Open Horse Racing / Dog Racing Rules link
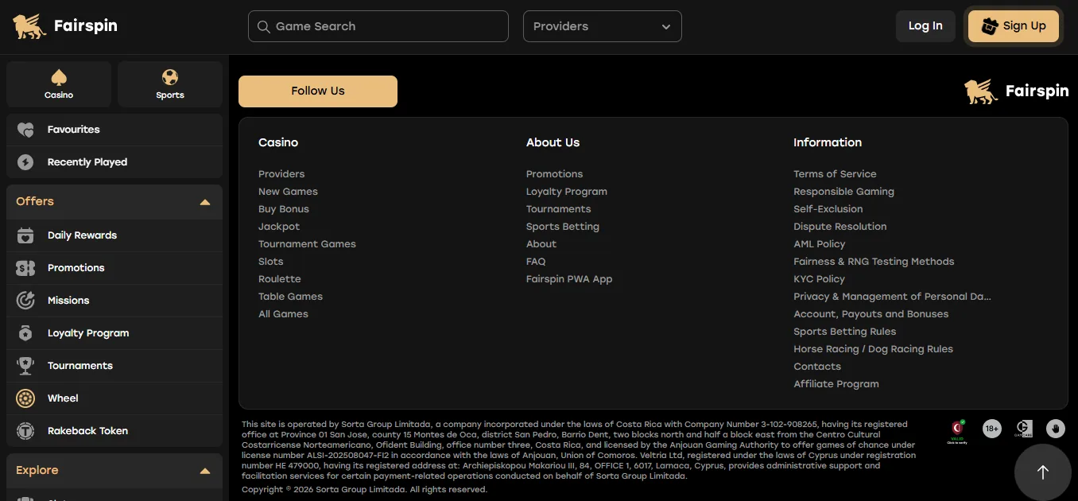The image size is (1078, 501). [x=873, y=349]
